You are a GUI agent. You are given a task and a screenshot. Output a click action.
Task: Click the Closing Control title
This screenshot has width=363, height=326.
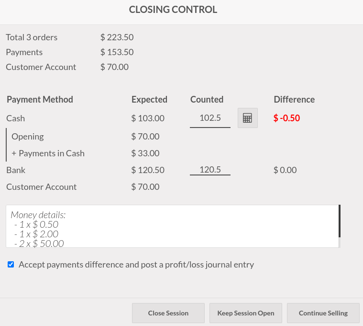tap(173, 10)
